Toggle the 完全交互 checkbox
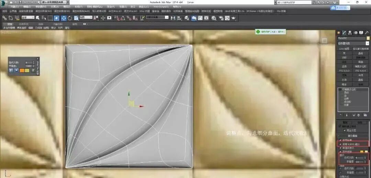Screen dimensions: 371x178 pos(345,130)
